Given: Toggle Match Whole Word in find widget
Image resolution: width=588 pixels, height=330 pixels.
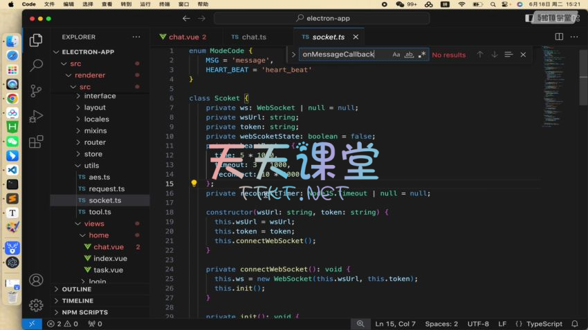Looking at the screenshot, I should (x=409, y=55).
